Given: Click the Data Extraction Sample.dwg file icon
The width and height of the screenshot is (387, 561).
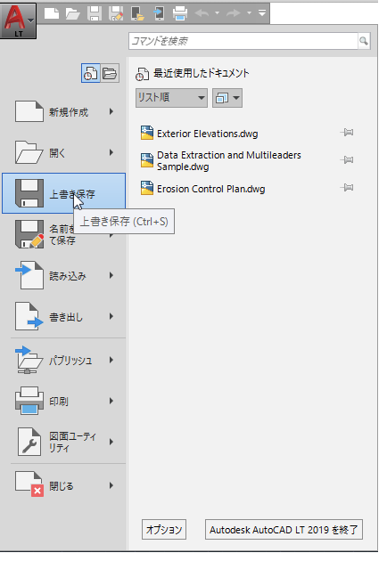Looking at the screenshot, I should point(147,160).
